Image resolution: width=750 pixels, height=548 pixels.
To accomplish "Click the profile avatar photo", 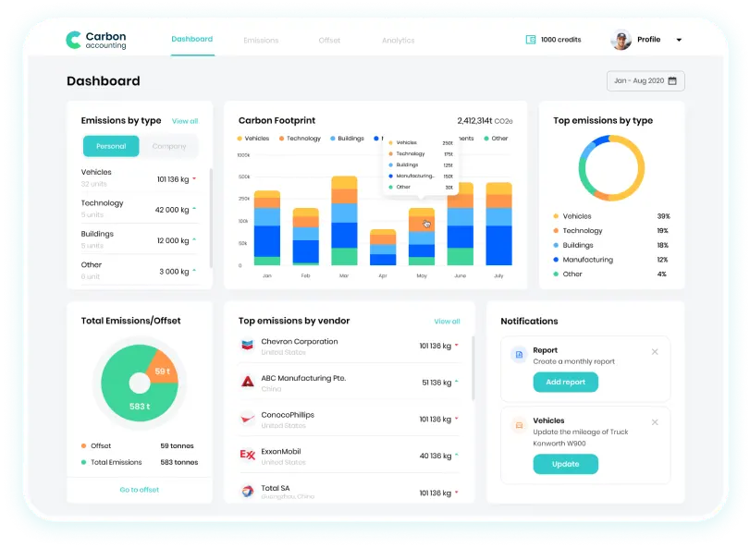I will click(x=621, y=40).
